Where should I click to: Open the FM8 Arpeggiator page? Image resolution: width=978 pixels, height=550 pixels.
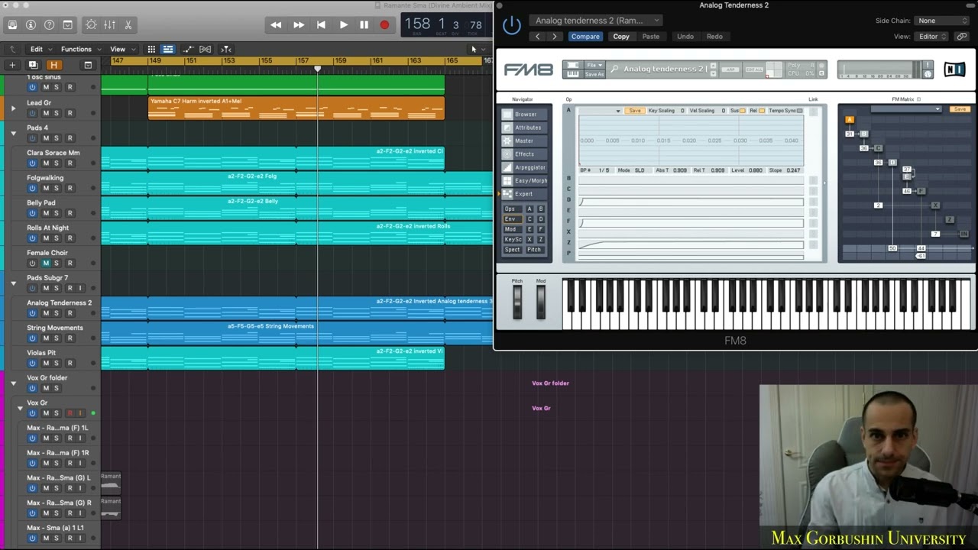pyautogui.click(x=525, y=167)
